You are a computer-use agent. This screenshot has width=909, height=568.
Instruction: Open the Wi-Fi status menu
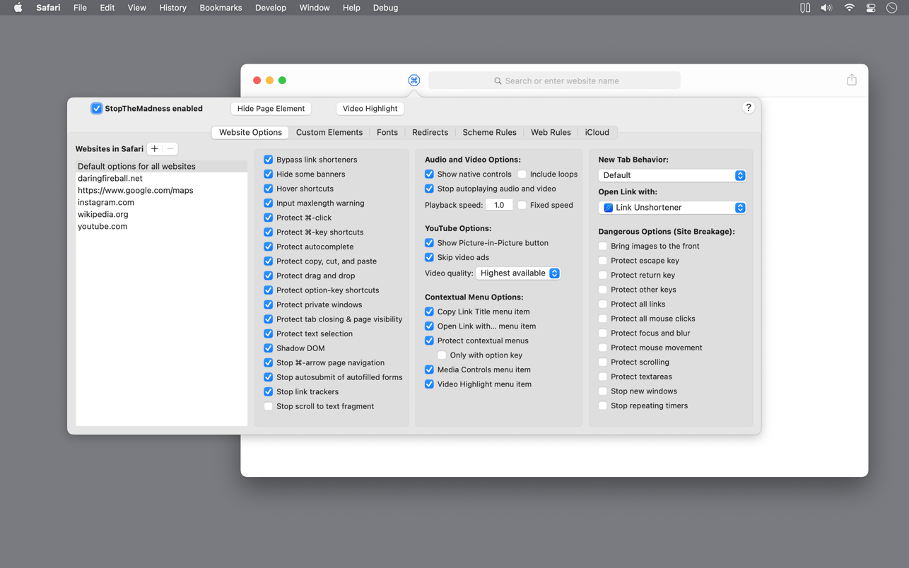tap(849, 8)
